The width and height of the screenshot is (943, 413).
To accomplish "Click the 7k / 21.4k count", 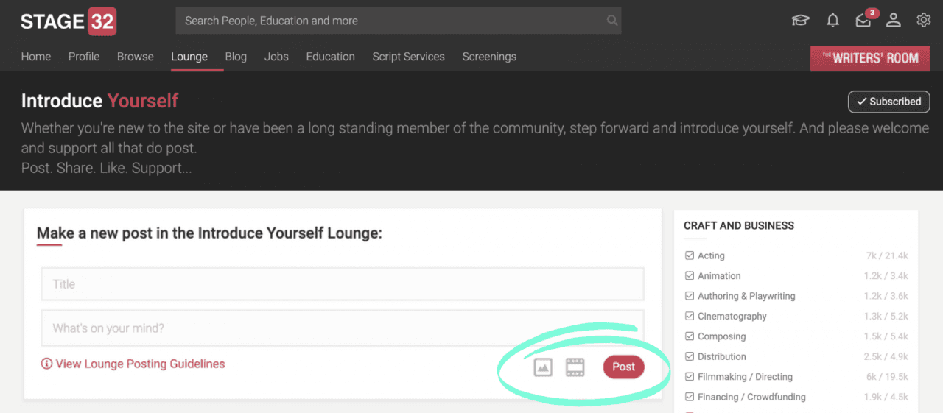I will click(887, 255).
